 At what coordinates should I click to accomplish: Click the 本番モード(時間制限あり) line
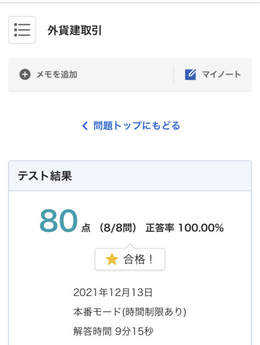[130, 312]
